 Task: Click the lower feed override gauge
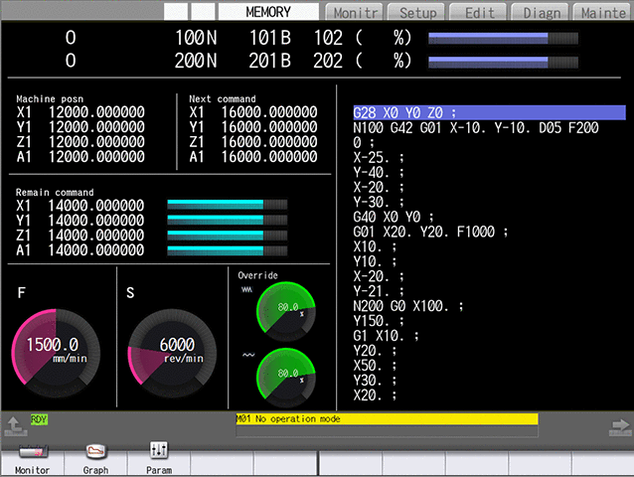pos(285,376)
